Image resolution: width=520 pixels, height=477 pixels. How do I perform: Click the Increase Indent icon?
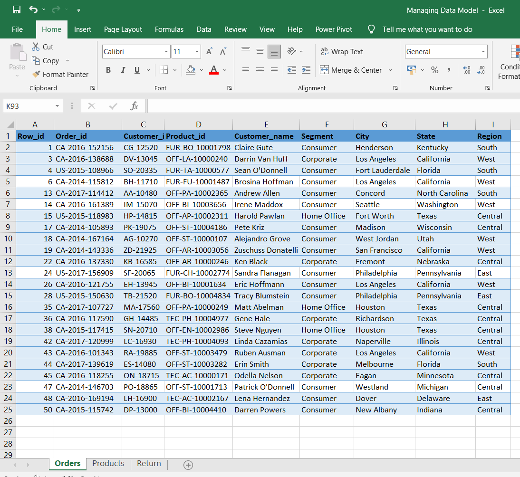pyautogui.click(x=306, y=70)
